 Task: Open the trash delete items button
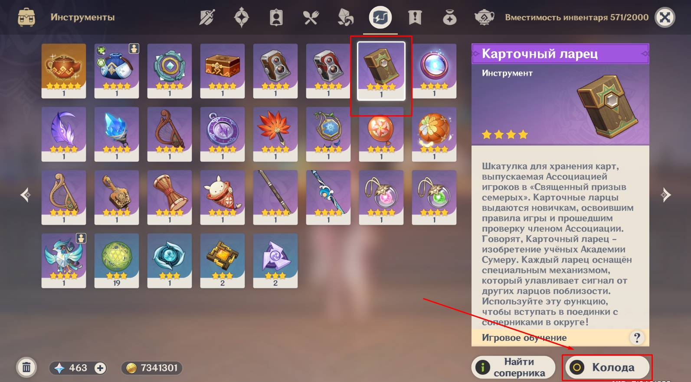(x=26, y=368)
